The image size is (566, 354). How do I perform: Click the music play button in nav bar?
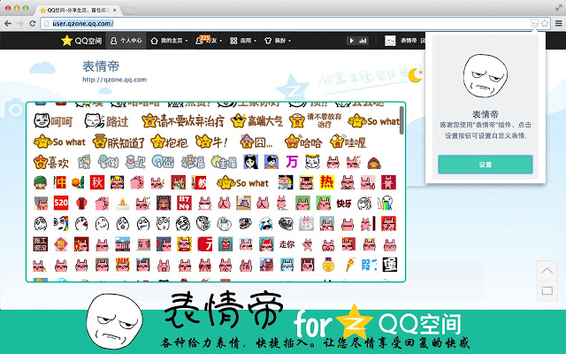tap(351, 41)
